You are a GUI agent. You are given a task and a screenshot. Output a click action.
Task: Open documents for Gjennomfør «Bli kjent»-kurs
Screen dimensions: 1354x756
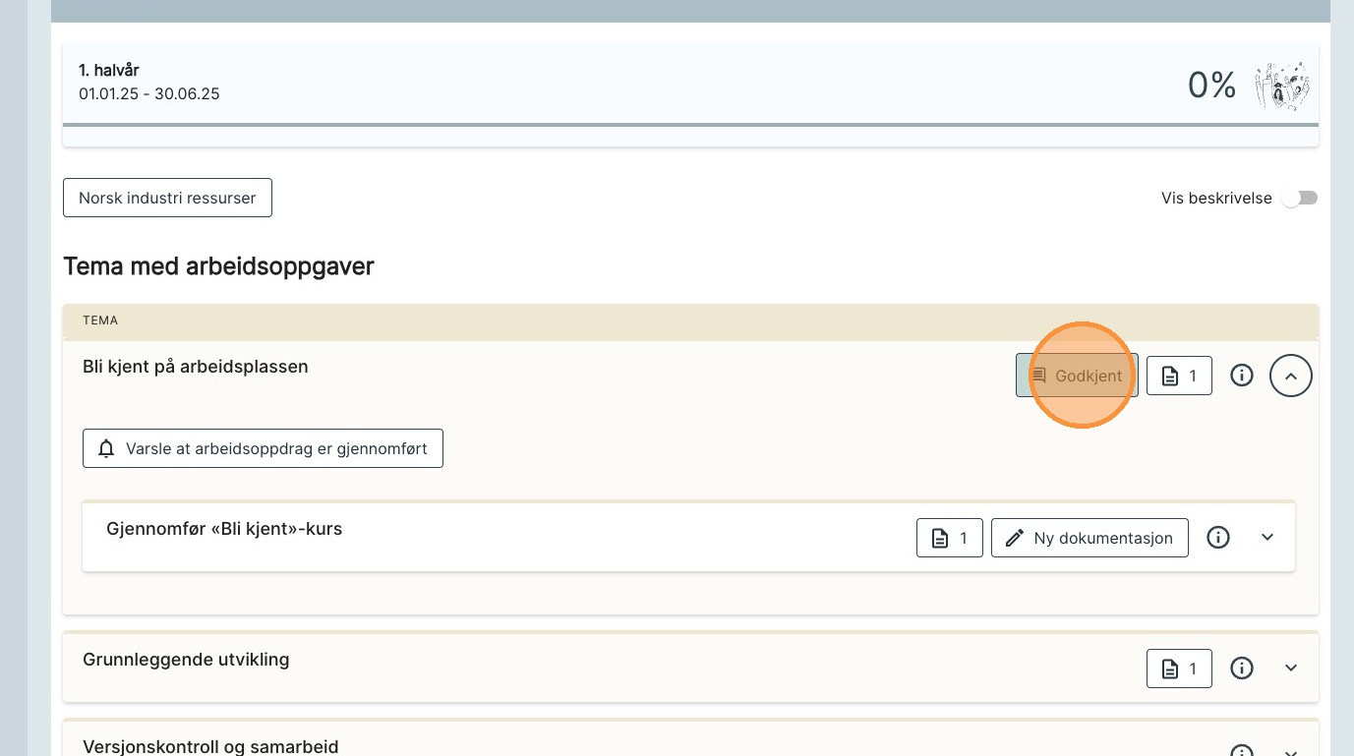[949, 538]
